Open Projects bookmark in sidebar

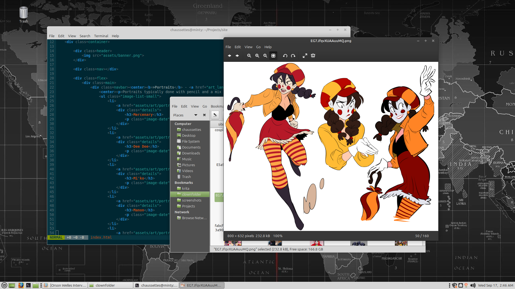(190, 206)
